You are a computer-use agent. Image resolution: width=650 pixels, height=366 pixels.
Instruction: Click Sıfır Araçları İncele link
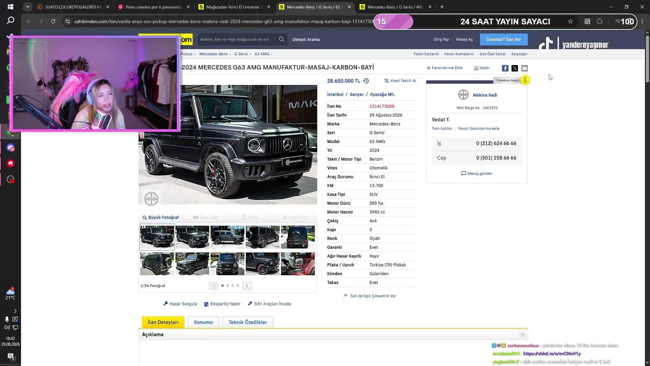(x=269, y=304)
